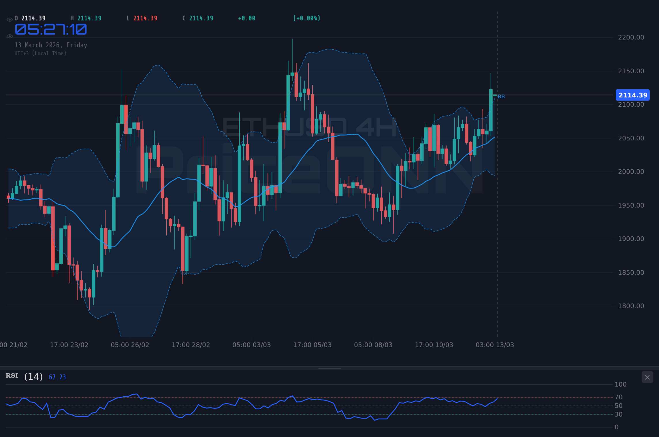Viewport: 659px width, 437px height.
Task: Click the 2050.00 price axis label
Action: [x=631, y=138]
